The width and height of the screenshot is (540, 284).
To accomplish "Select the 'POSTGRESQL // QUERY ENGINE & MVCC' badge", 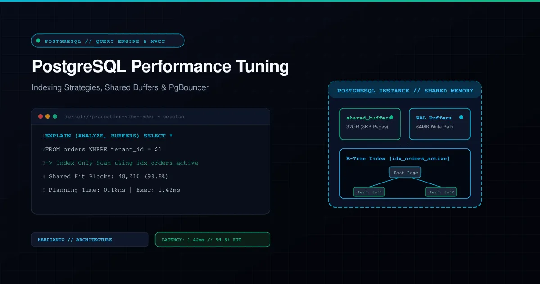I will [x=108, y=41].
